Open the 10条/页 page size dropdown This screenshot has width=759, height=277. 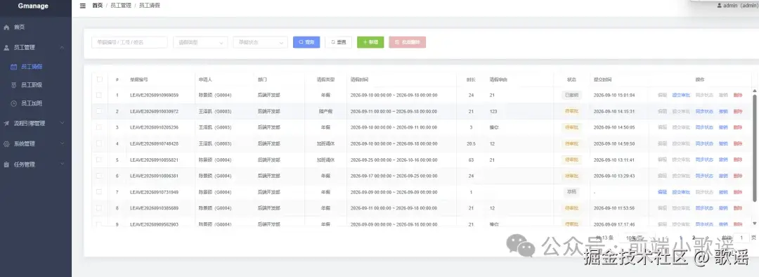tap(637, 238)
